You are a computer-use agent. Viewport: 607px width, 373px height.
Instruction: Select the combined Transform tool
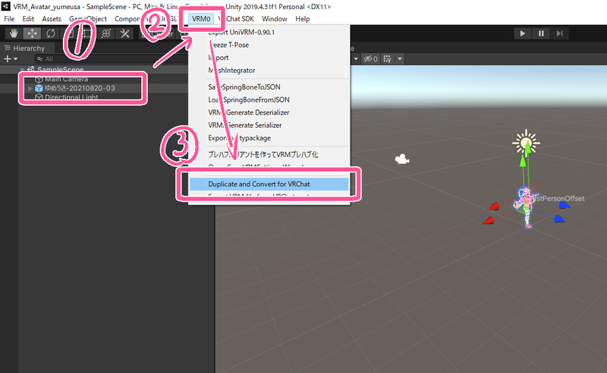click(106, 33)
